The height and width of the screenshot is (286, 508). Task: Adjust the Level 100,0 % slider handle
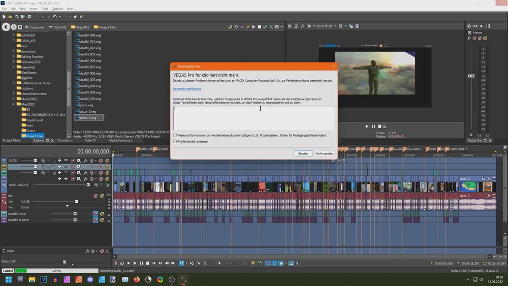88,184
